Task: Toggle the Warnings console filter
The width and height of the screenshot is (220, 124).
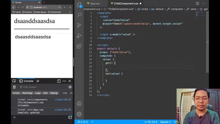Action: coord(27,93)
